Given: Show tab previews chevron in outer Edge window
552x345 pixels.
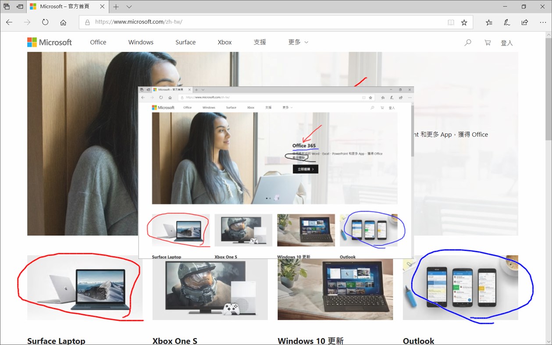Looking at the screenshot, I should pyautogui.click(x=129, y=7).
